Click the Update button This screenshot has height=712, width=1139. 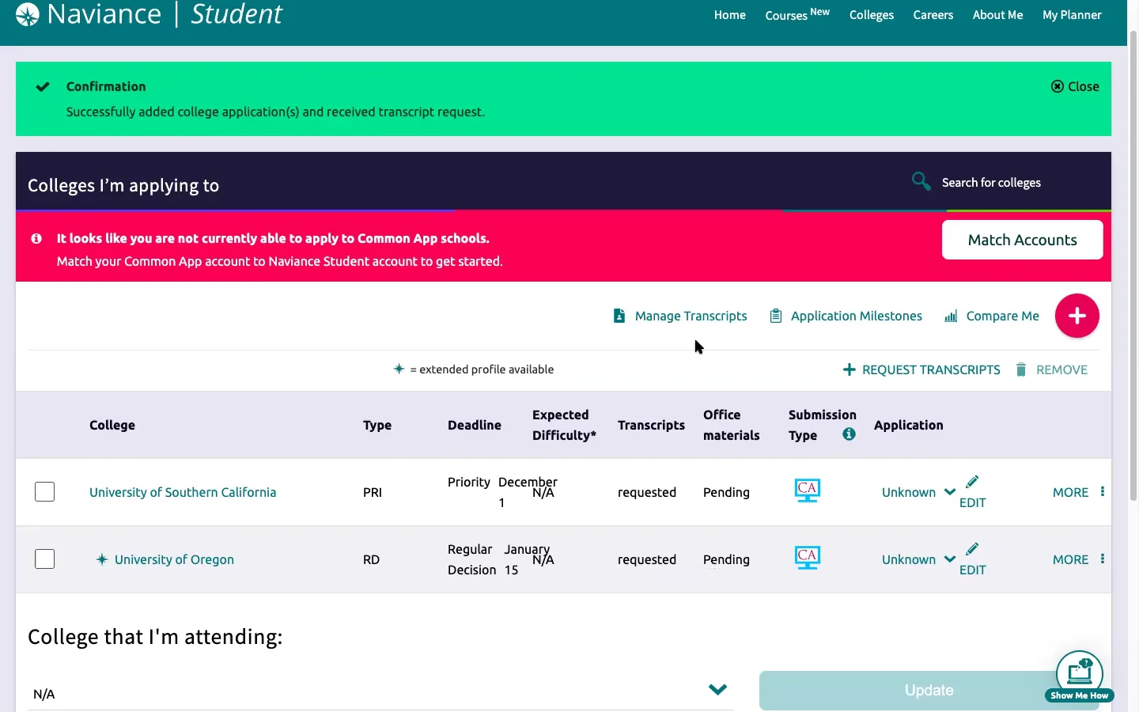tap(929, 691)
